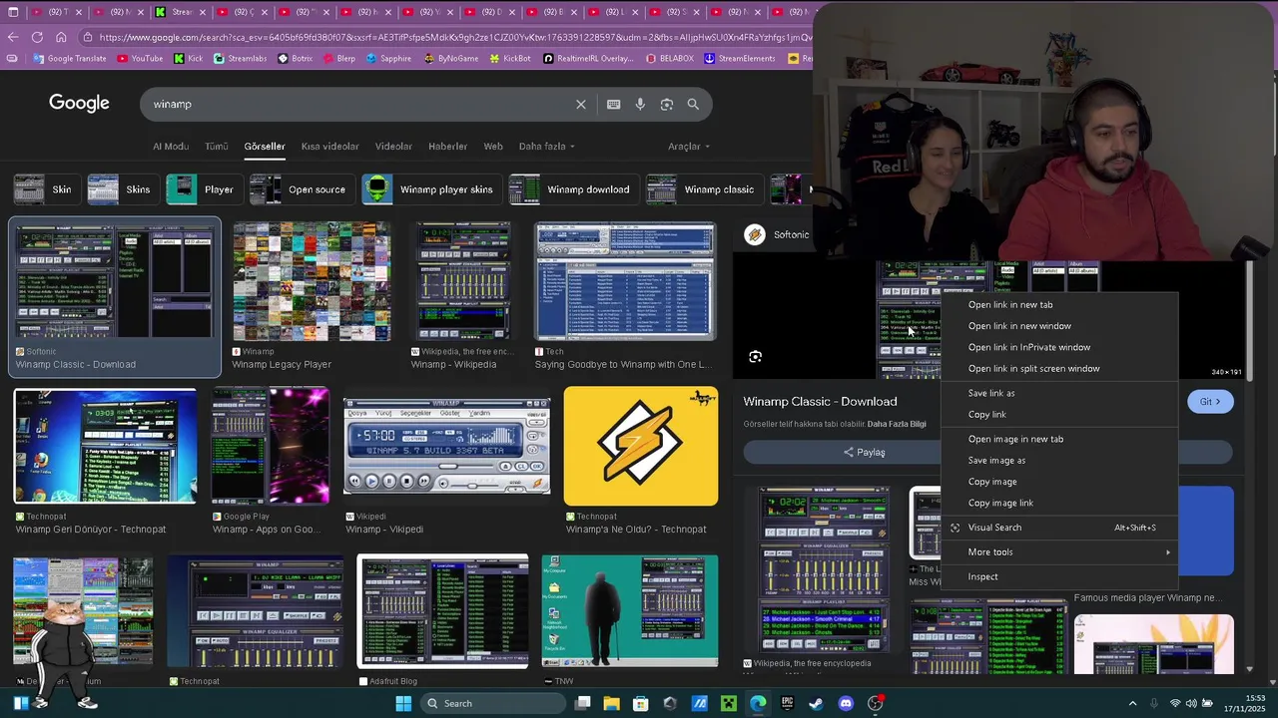Choose Copy image link
This screenshot has width=1278, height=718.
pyautogui.click(x=1059, y=504)
